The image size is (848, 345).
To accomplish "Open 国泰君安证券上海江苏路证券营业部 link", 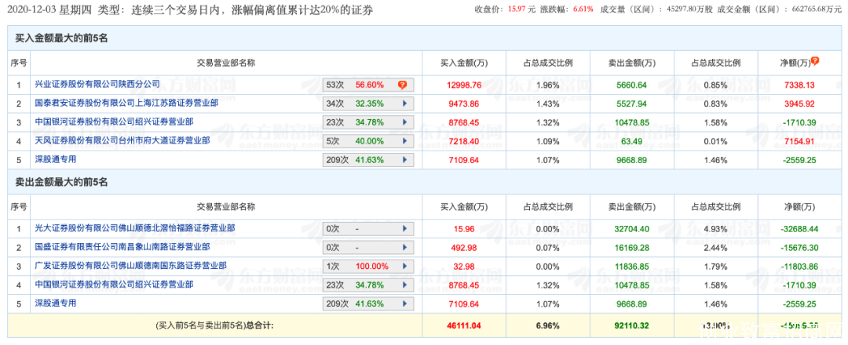I will click(126, 103).
